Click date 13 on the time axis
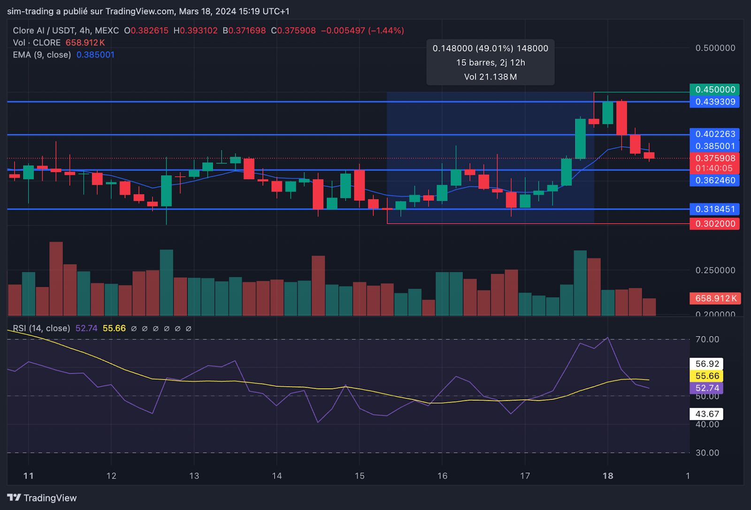This screenshot has height=510, width=751. (194, 476)
